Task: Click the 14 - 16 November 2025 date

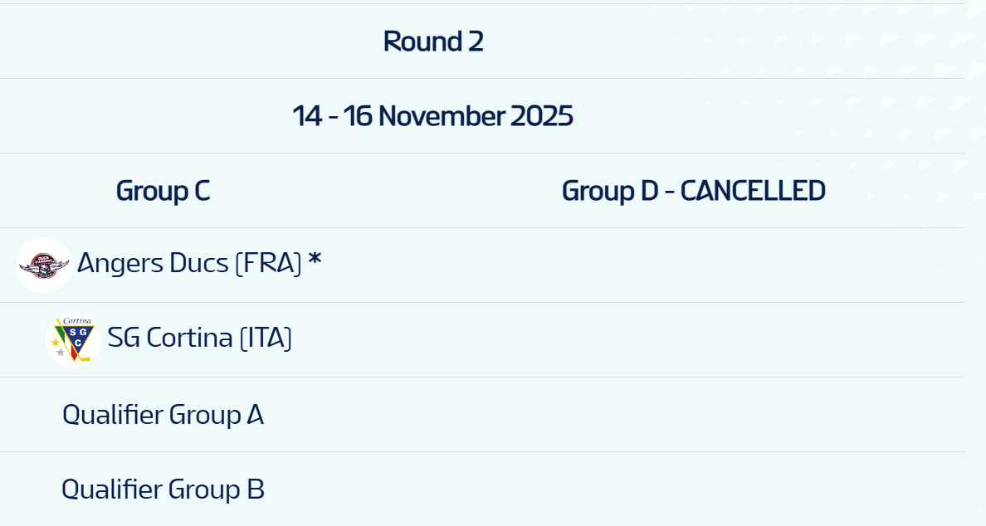Action: (x=432, y=116)
